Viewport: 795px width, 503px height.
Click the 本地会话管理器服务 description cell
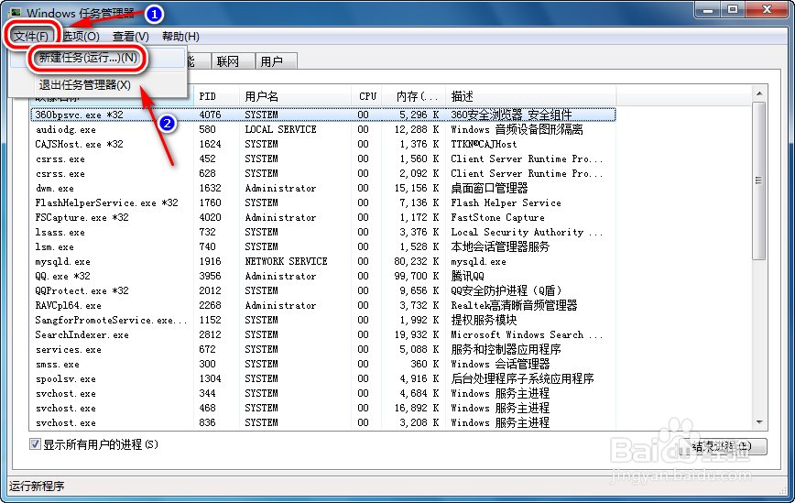click(x=500, y=247)
